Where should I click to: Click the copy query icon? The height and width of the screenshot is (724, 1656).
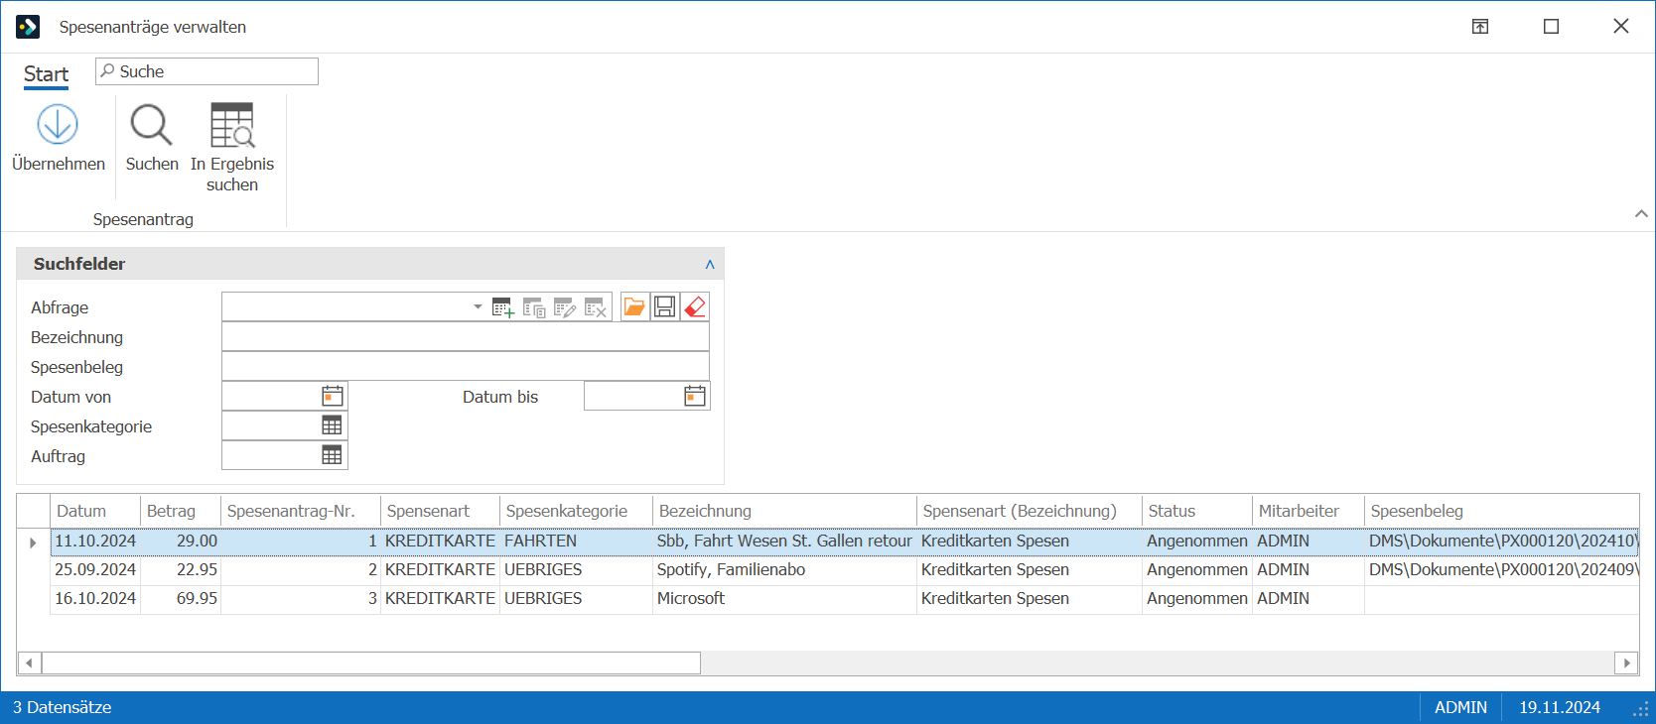534,307
